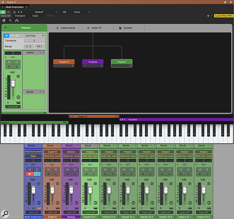234x219 pixels.
Task: Open the Axxess node dropdown arrow
Action: [101, 65]
